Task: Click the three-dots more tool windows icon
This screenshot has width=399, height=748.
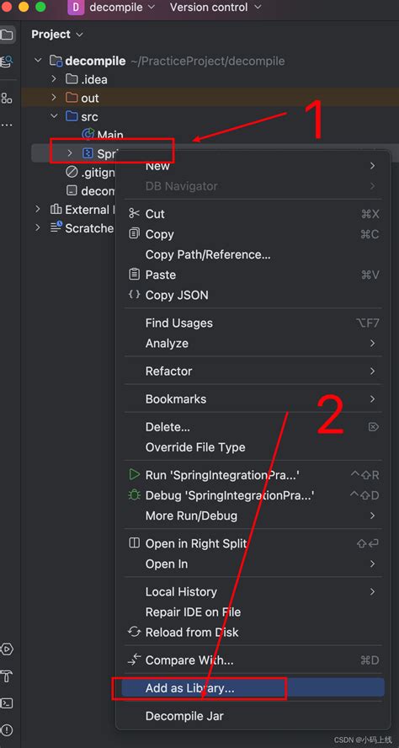Action: point(7,125)
